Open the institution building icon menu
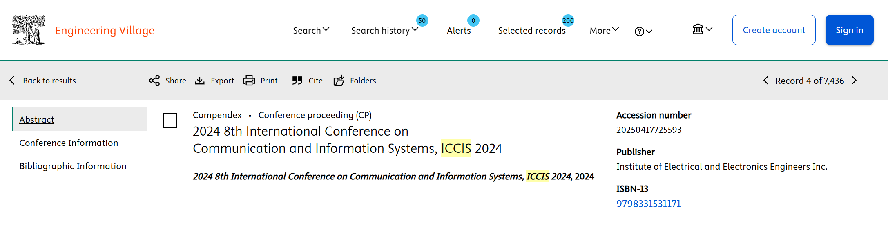Screen dimensions: 888x246 [x=703, y=29]
